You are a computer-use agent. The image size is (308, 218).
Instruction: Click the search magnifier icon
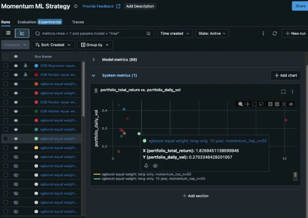[37, 34]
